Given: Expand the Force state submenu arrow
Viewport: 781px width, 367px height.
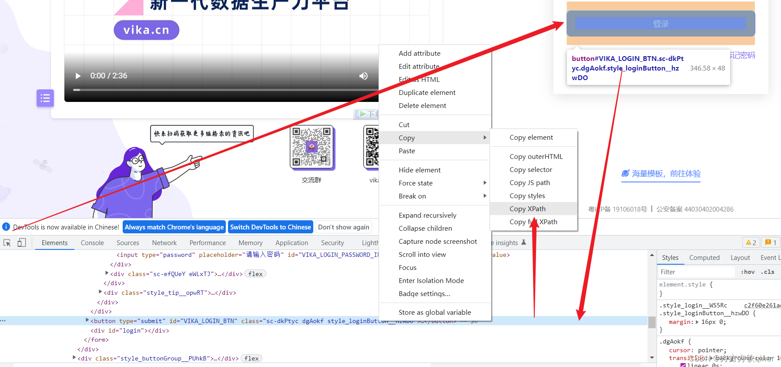Looking at the screenshot, I should pyautogui.click(x=485, y=183).
